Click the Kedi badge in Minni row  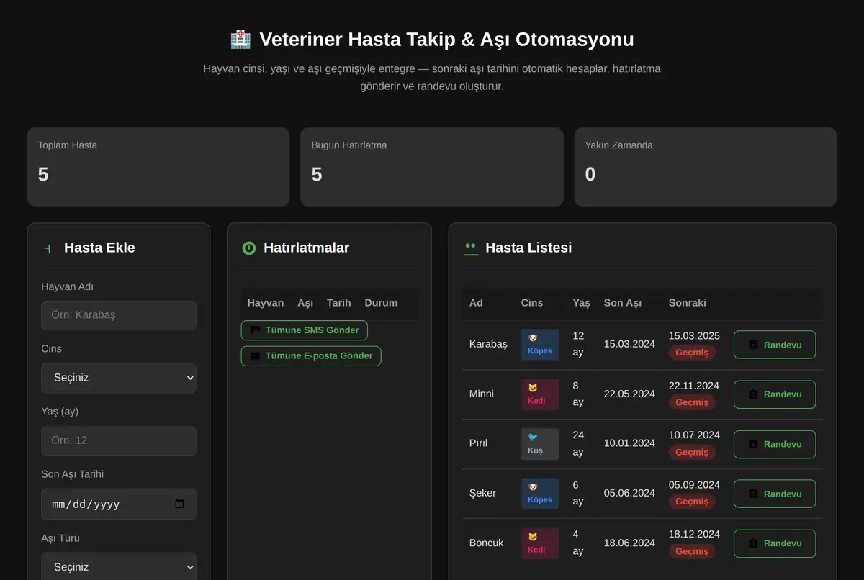[x=540, y=394]
